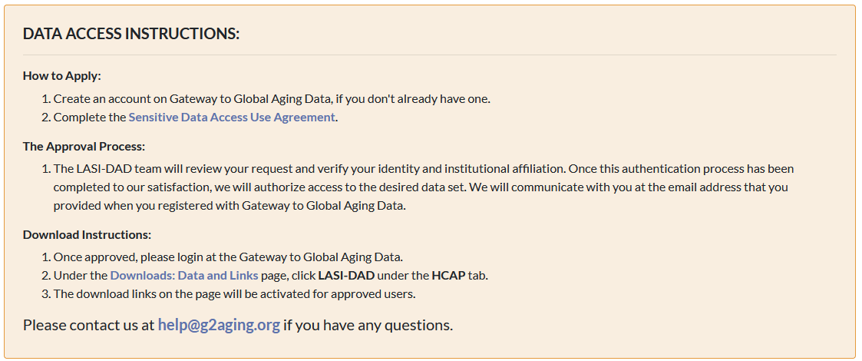Open the Sensitive Data Access Use Agreement link
Viewport: 862px width, 361px height.
pos(232,118)
